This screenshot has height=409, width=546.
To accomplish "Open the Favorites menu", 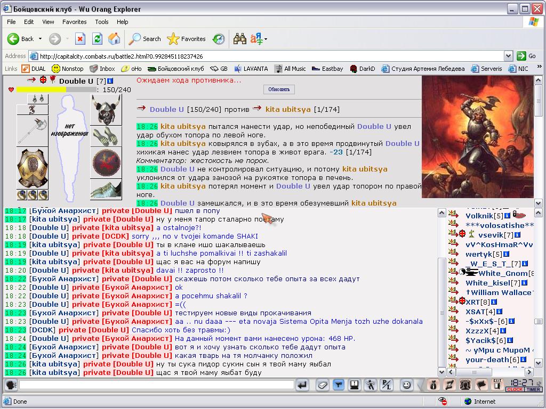I will click(75, 22).
